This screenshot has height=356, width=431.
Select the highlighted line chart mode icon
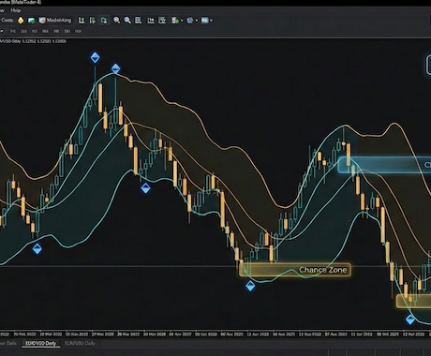[104, 21]
